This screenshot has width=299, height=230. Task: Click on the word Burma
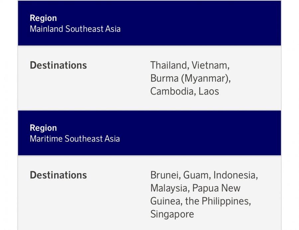tap(164, 78)
